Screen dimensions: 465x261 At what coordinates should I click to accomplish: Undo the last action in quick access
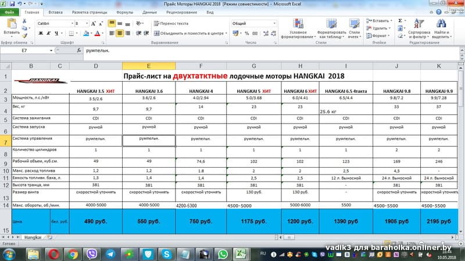pos(20,4)
